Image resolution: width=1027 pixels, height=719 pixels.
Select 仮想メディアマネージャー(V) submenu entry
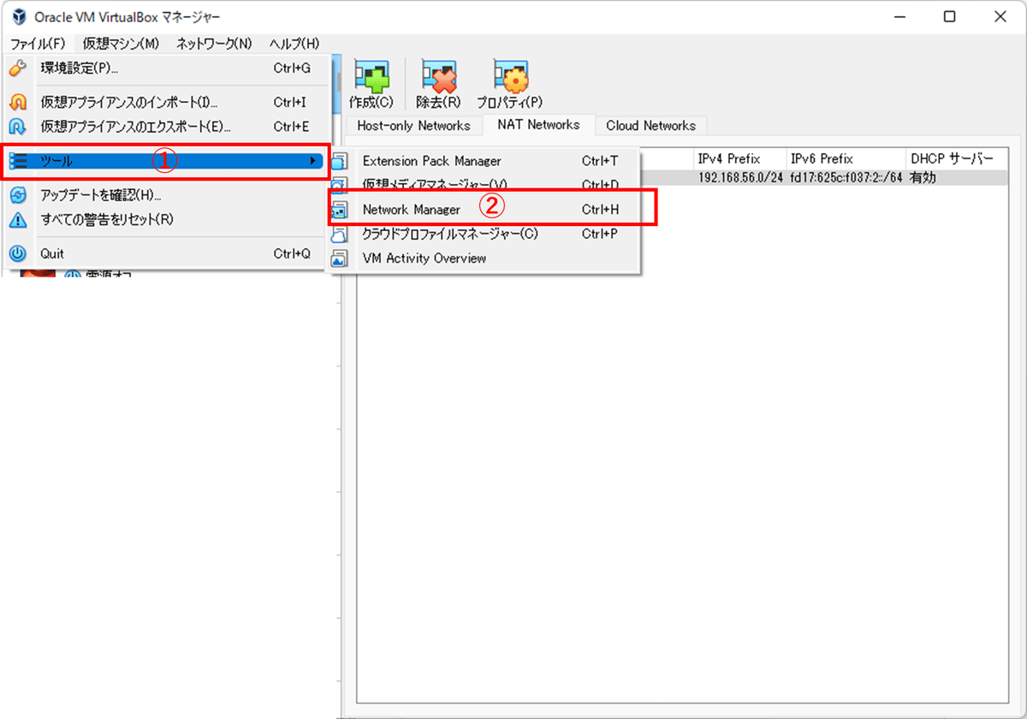[x=484, y=185]
